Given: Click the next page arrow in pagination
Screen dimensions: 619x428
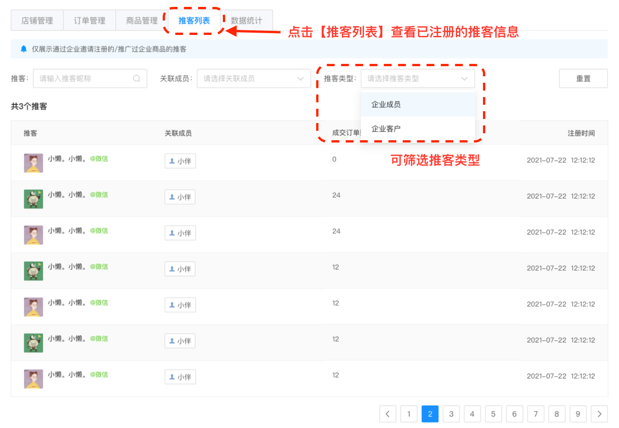Looking at the screenshot, I should pos(599,414).
